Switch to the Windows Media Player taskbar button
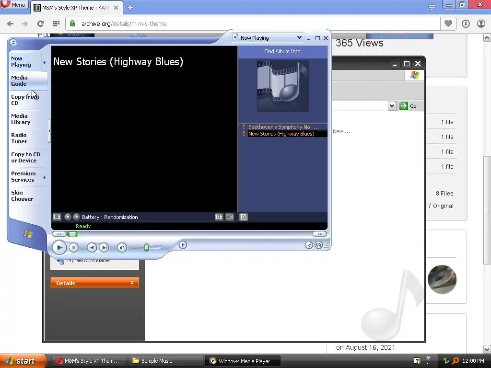This screenshot has width=491, height=368. pyautogui.click(x=242, y=361)
